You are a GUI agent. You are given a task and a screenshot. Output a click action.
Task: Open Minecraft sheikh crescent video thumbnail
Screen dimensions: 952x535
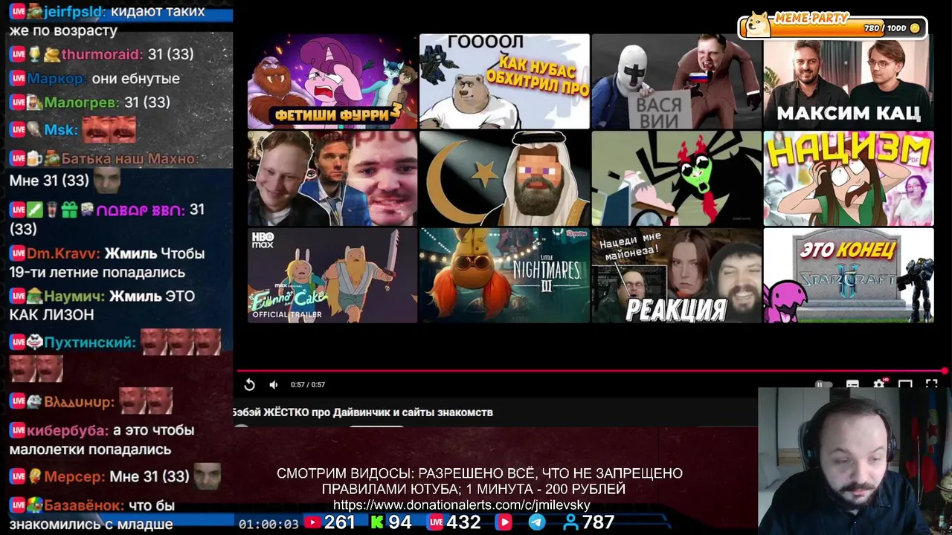[504, 178]
